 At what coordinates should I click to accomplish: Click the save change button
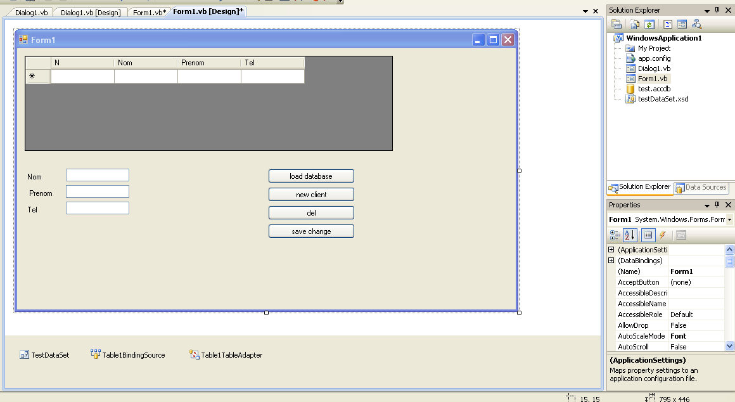point(311,231)
